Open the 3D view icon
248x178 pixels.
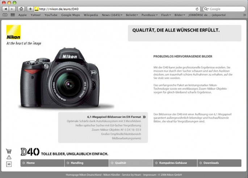point(9,164)
